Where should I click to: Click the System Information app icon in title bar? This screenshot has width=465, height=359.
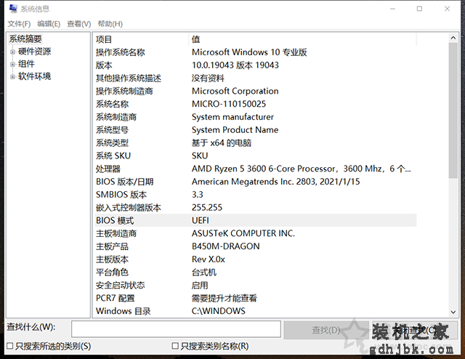[13, 9]
